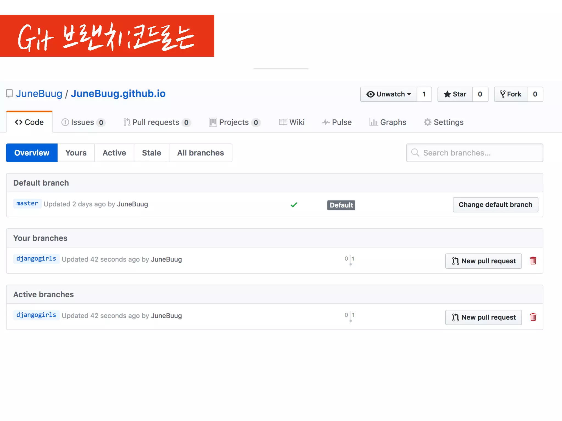Click the ahead/behind indicator in Your branches
Viewport: 562px width, 421px height.
pos(350,261)
